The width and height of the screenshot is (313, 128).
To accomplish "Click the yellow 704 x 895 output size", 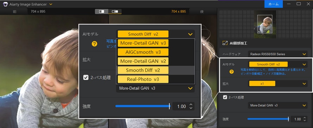I will click(x=178, y=12).
